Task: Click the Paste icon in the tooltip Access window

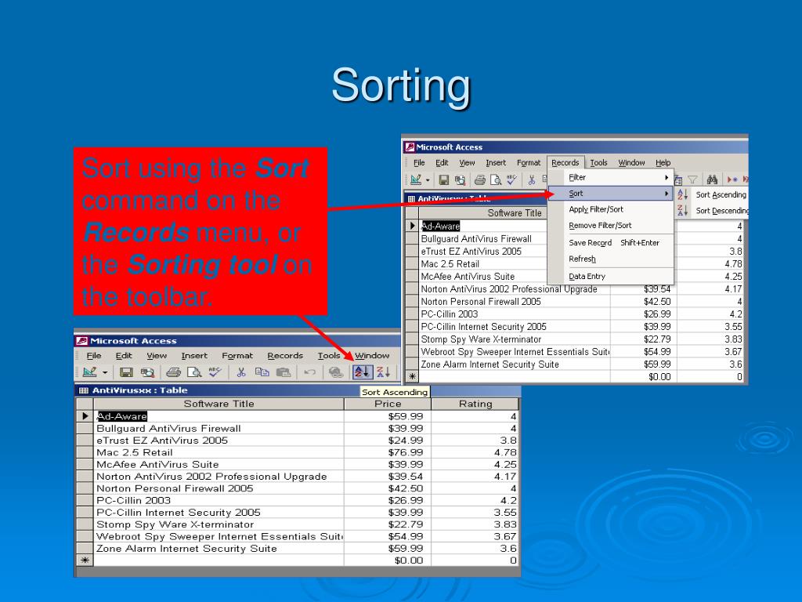Action: click(x=283, y=372)
